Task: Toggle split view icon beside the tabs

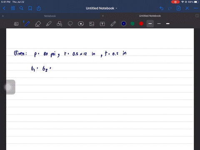Action: (197, 16)
